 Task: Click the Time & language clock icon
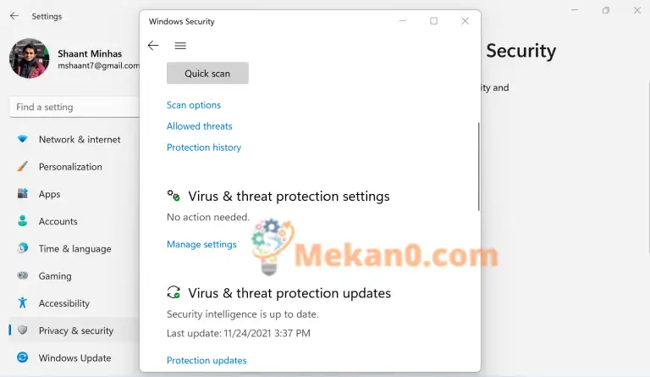pyautogui.click(x=22, y=248)
